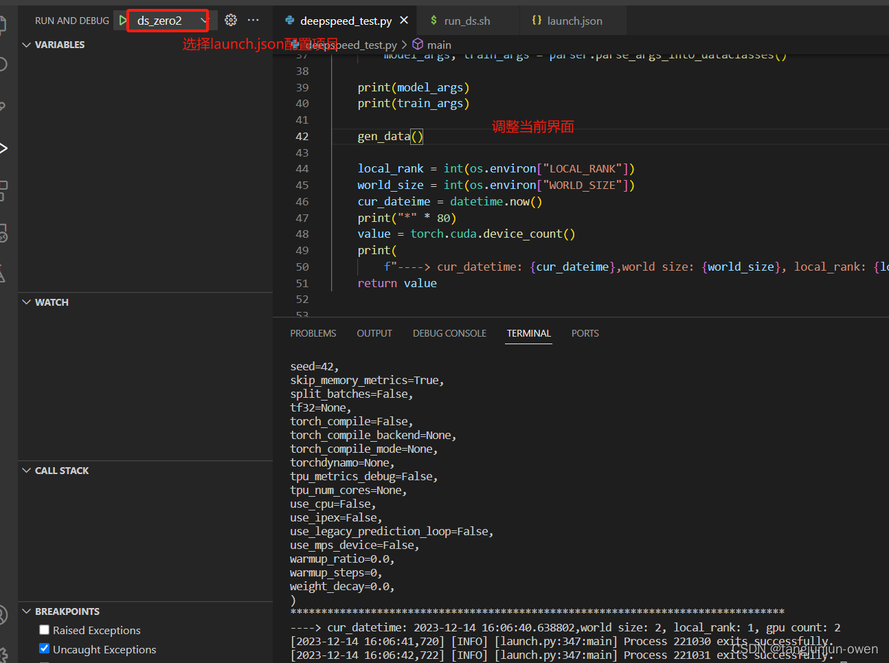Select the TERMINAL panel tab

point(529,333)
